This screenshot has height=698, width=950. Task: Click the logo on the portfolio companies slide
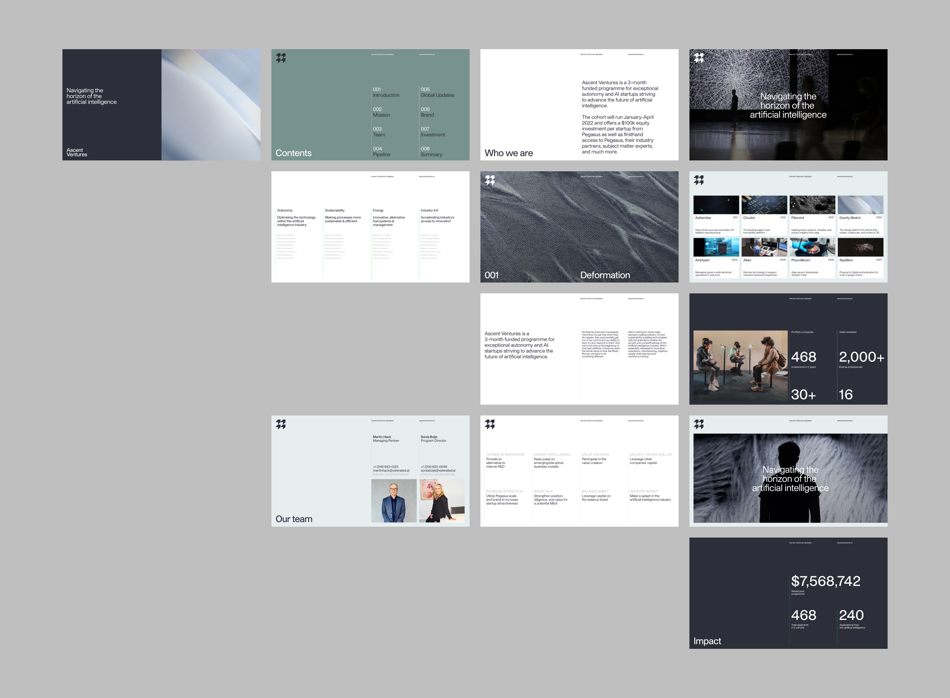coord(699,180)
